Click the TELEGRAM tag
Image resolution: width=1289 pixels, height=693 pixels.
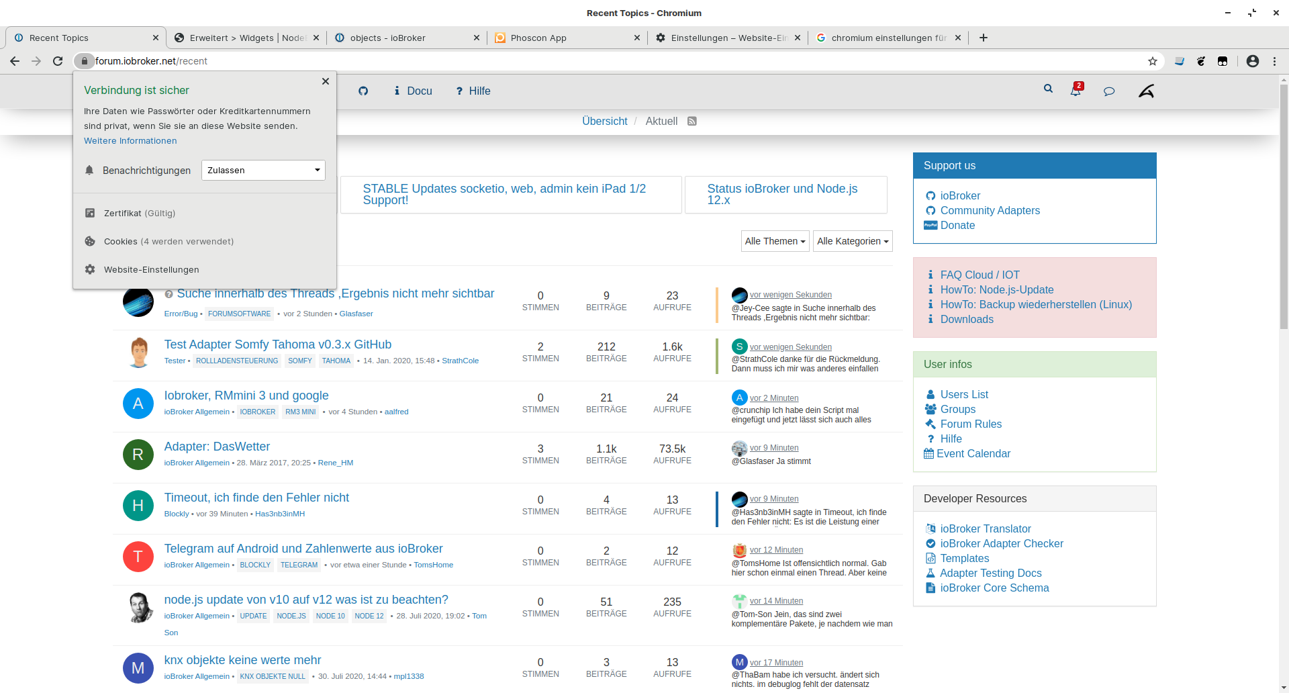pyautogui.click(x=299, y=565)
